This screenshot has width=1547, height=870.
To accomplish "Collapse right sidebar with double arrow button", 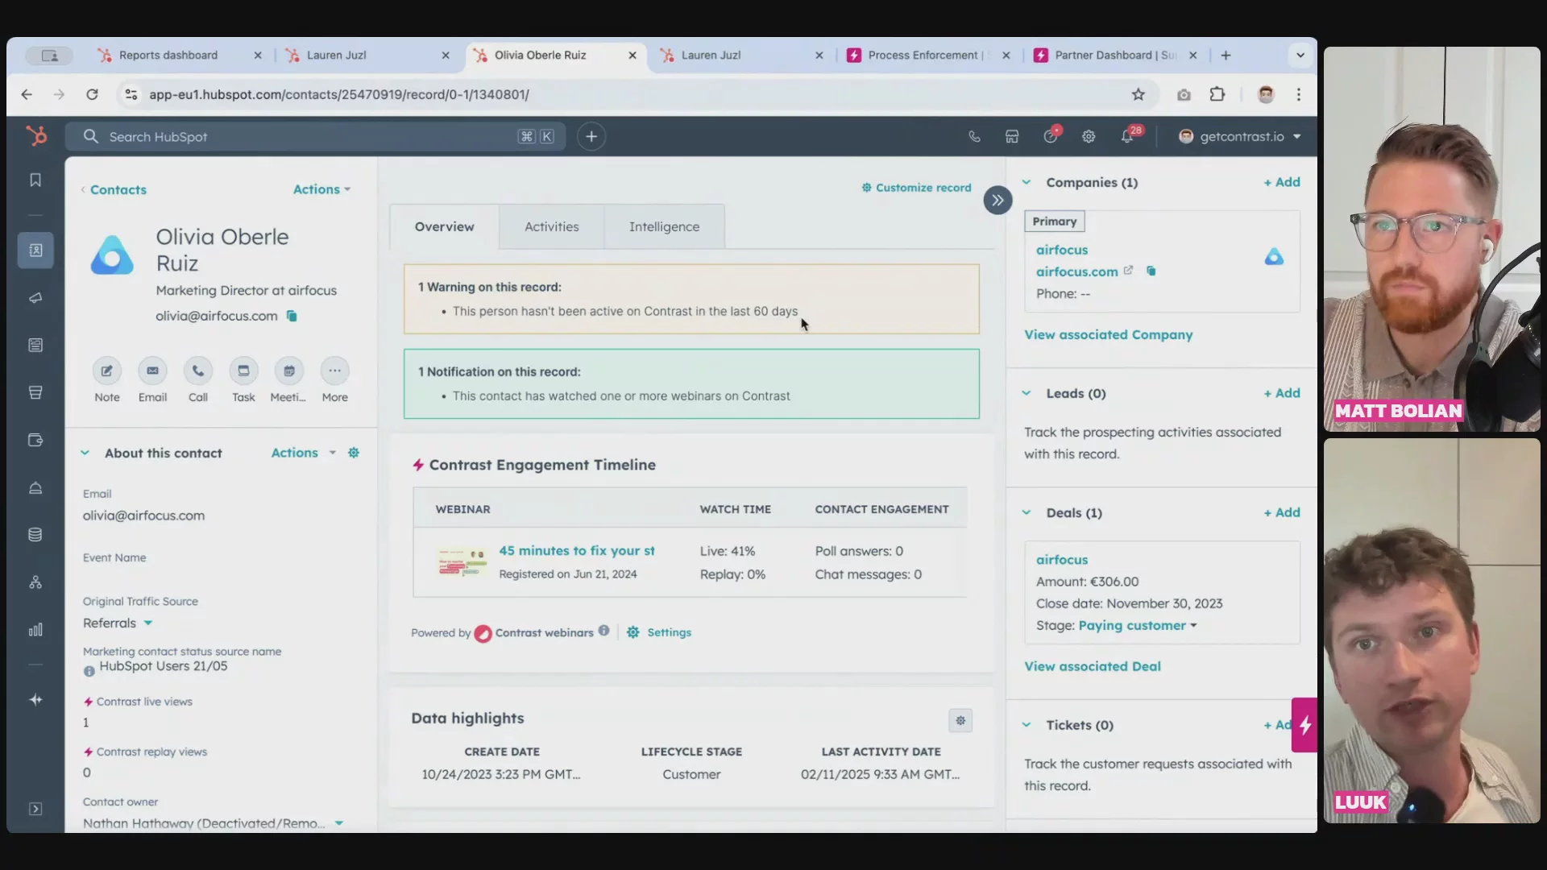I will coord(997,201).
